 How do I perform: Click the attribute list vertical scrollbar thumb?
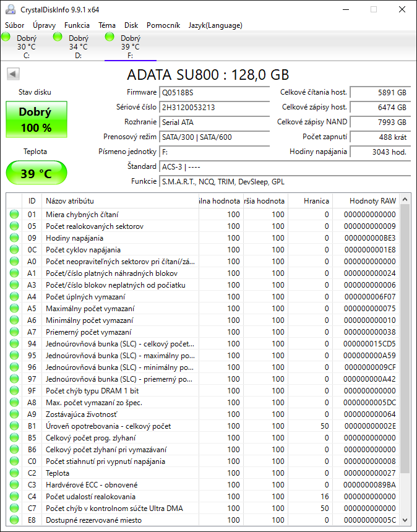[x=405, y=339]
